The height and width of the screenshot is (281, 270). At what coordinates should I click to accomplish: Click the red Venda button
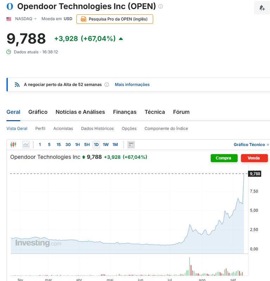[254, 158]
